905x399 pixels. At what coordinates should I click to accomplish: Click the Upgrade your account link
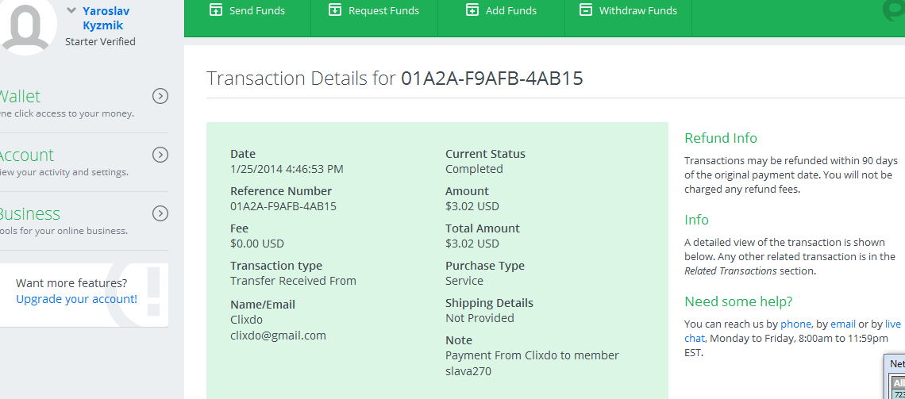coord(76,299)
